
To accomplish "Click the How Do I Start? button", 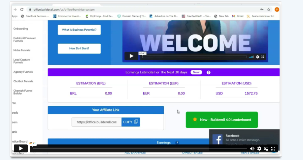I will coord(79,49).
